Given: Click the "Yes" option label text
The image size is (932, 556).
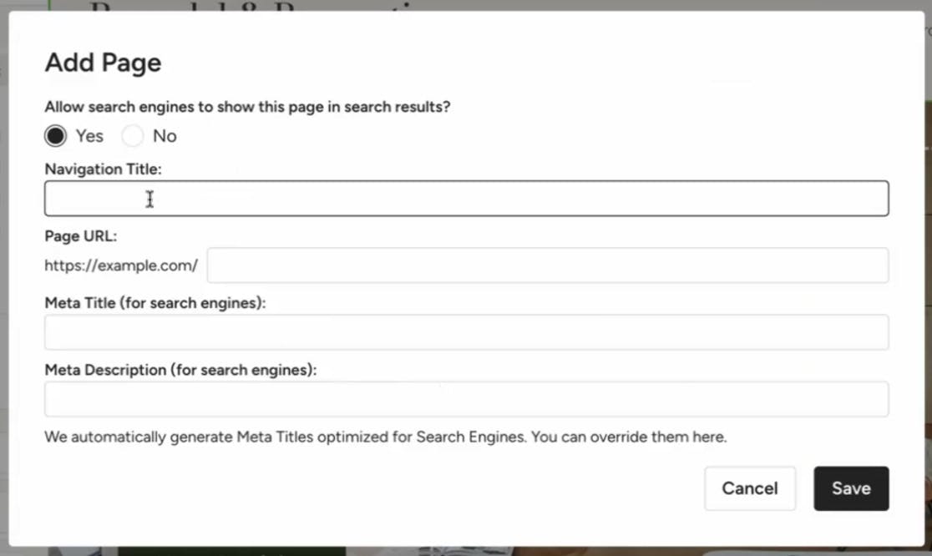Looking at the screenshot, I should 89,136.
